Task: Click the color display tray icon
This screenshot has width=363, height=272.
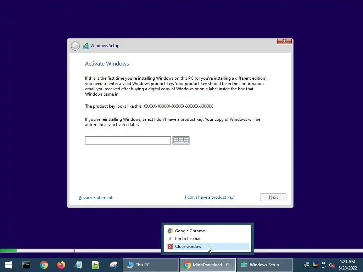Action: click(x=315, y=265)
